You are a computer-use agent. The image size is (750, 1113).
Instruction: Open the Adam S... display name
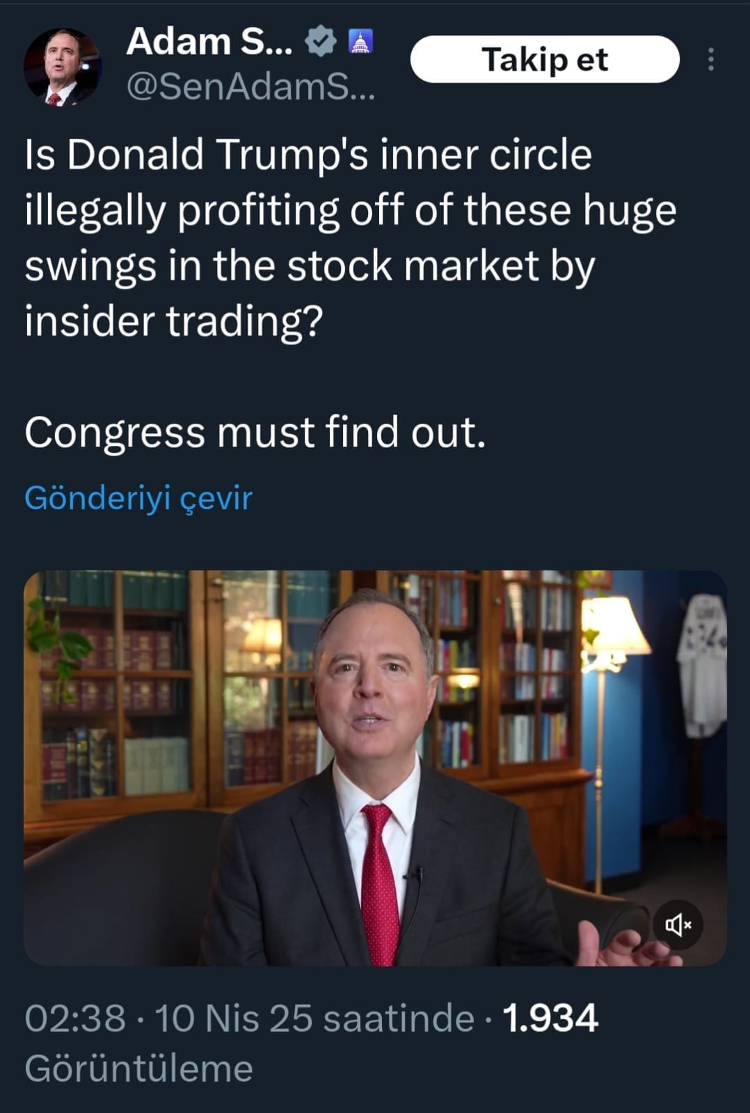click(209, 42)
